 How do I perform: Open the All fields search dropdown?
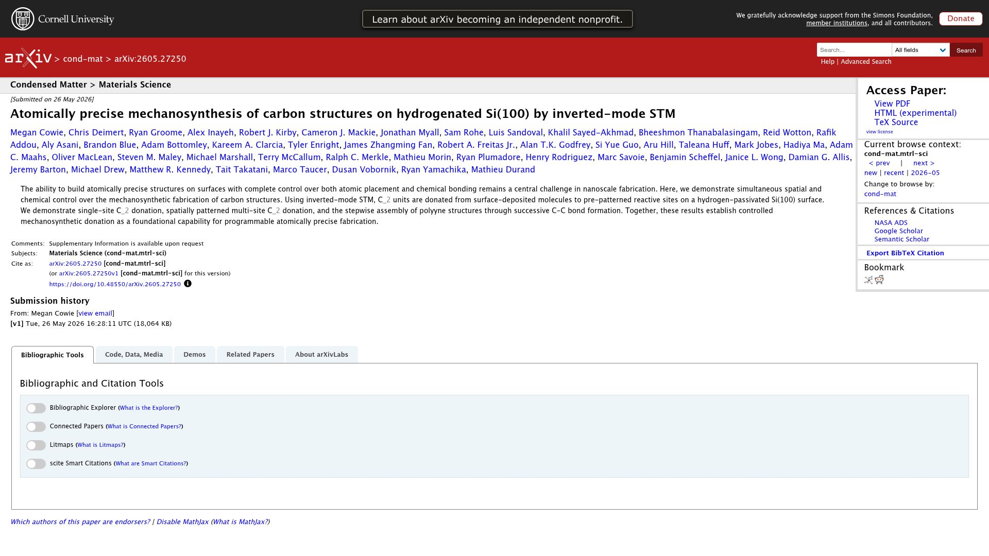coord(920,50)
